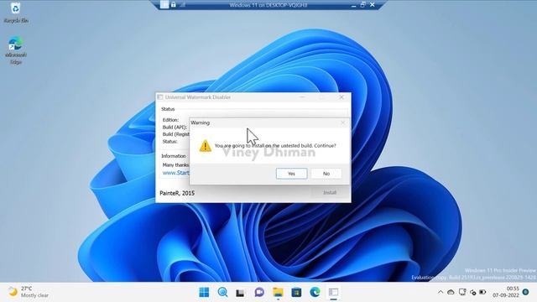Open the www.Start link in Information
Viewport: 537px width, 302px height.
(175, 173)
